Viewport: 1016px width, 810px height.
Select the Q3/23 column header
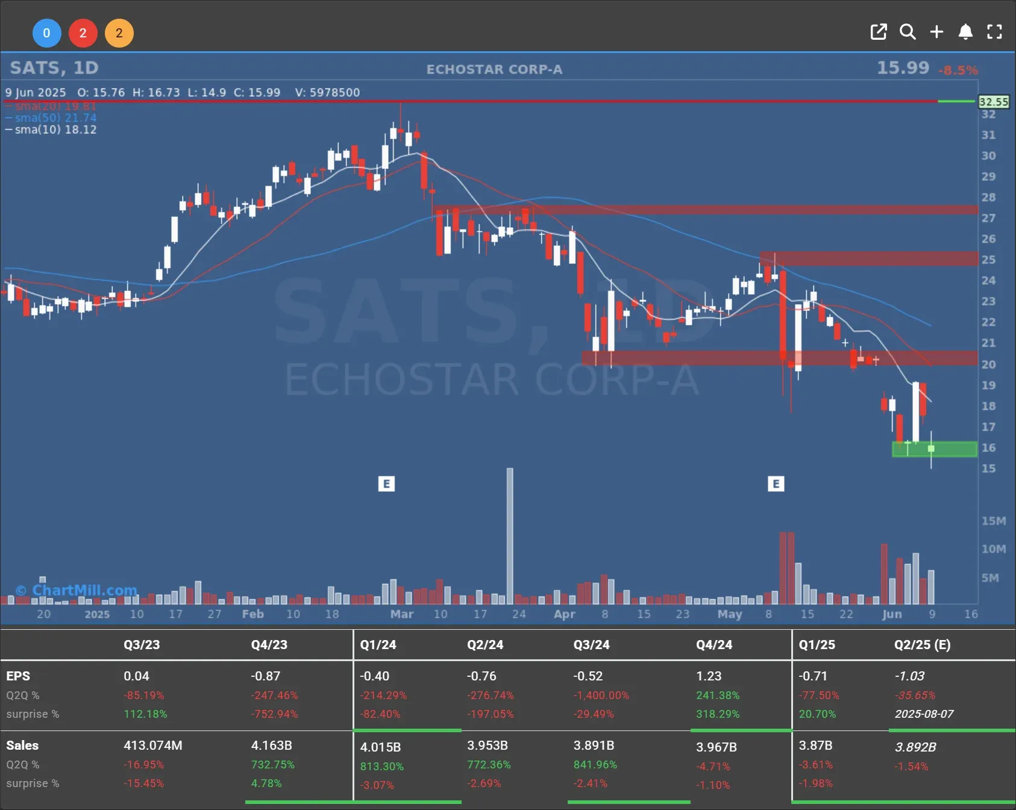(x=142, y=645)
